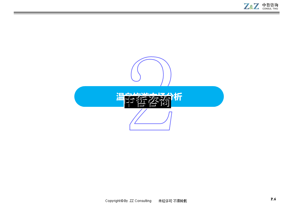Click the Z&Z logo in the header
The image size is (295, 204).
coord(251,6)
